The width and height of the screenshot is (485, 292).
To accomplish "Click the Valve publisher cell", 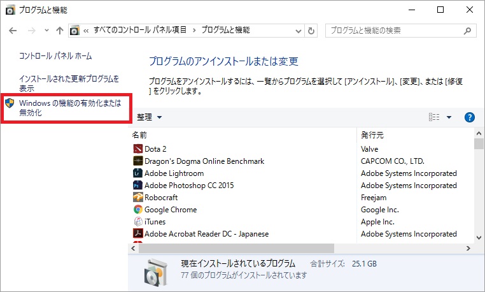I will [x=369, y=149].
